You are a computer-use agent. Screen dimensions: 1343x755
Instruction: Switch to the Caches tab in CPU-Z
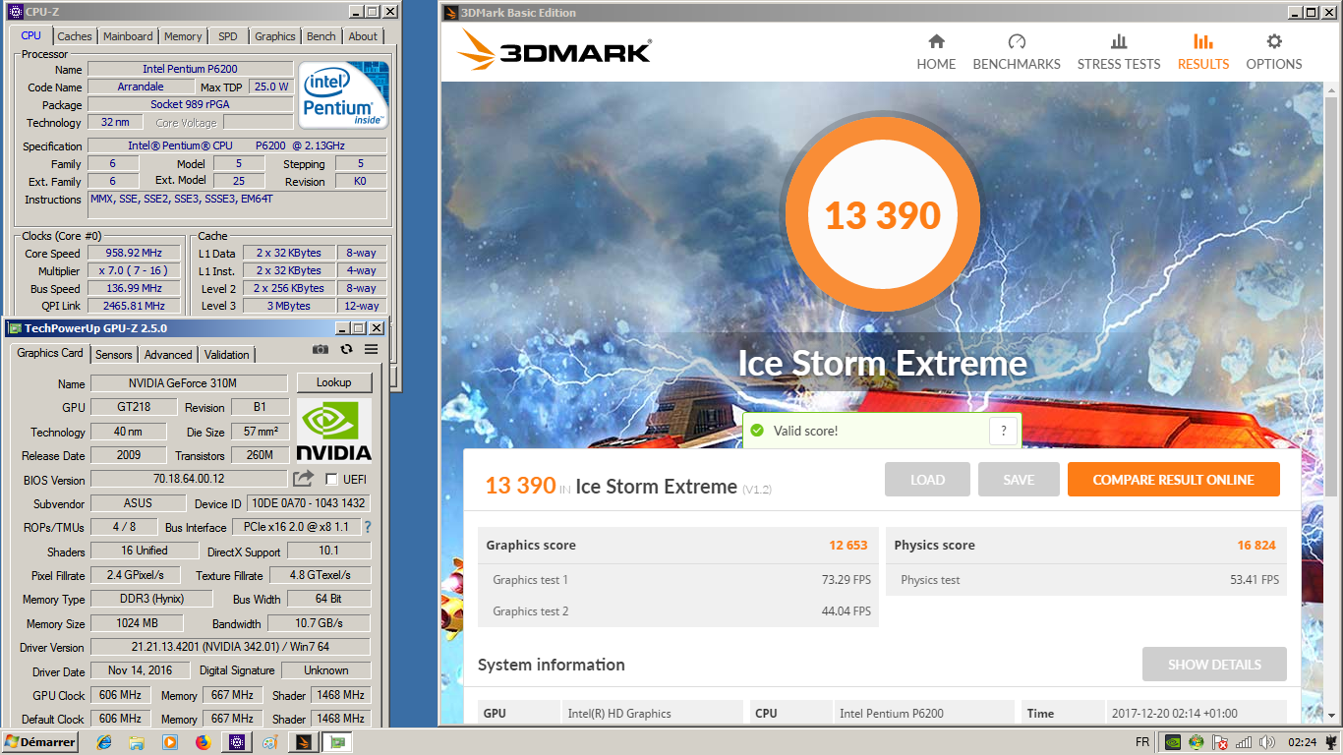(x=75, y=36)
